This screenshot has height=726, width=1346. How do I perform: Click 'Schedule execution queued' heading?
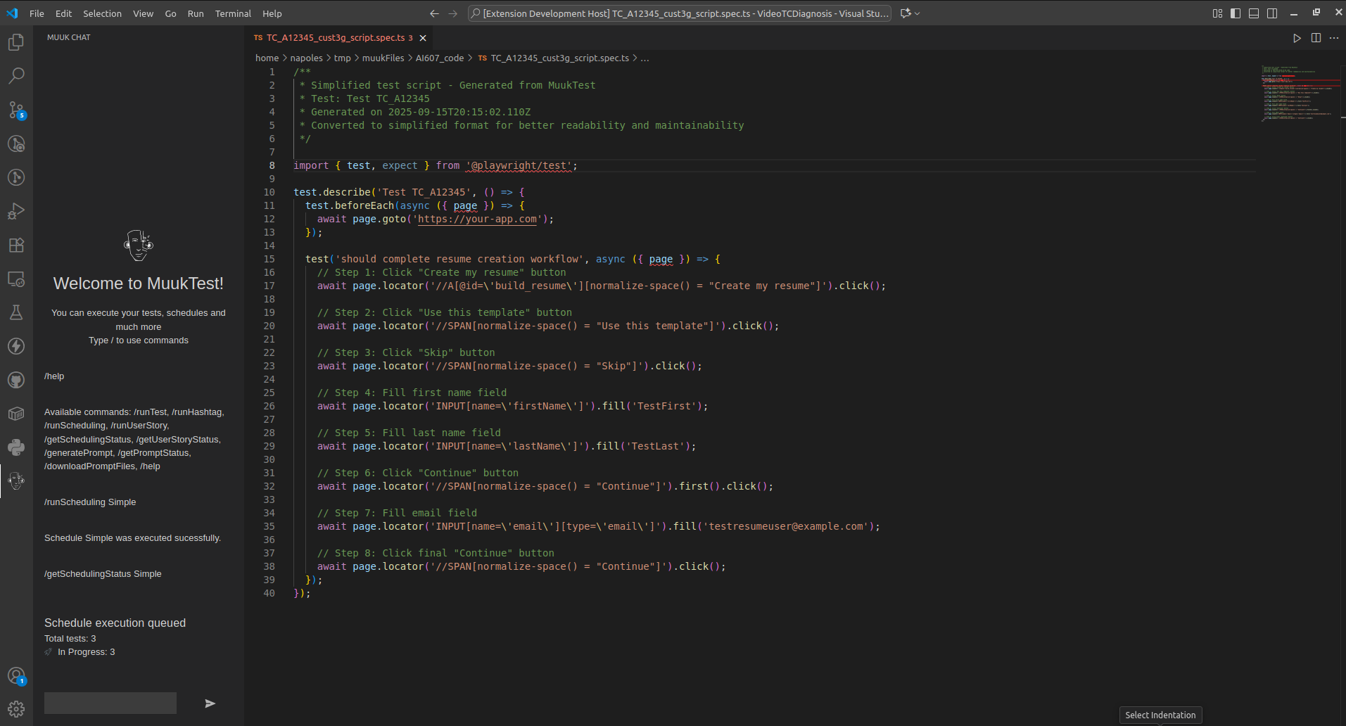point(115,623)
